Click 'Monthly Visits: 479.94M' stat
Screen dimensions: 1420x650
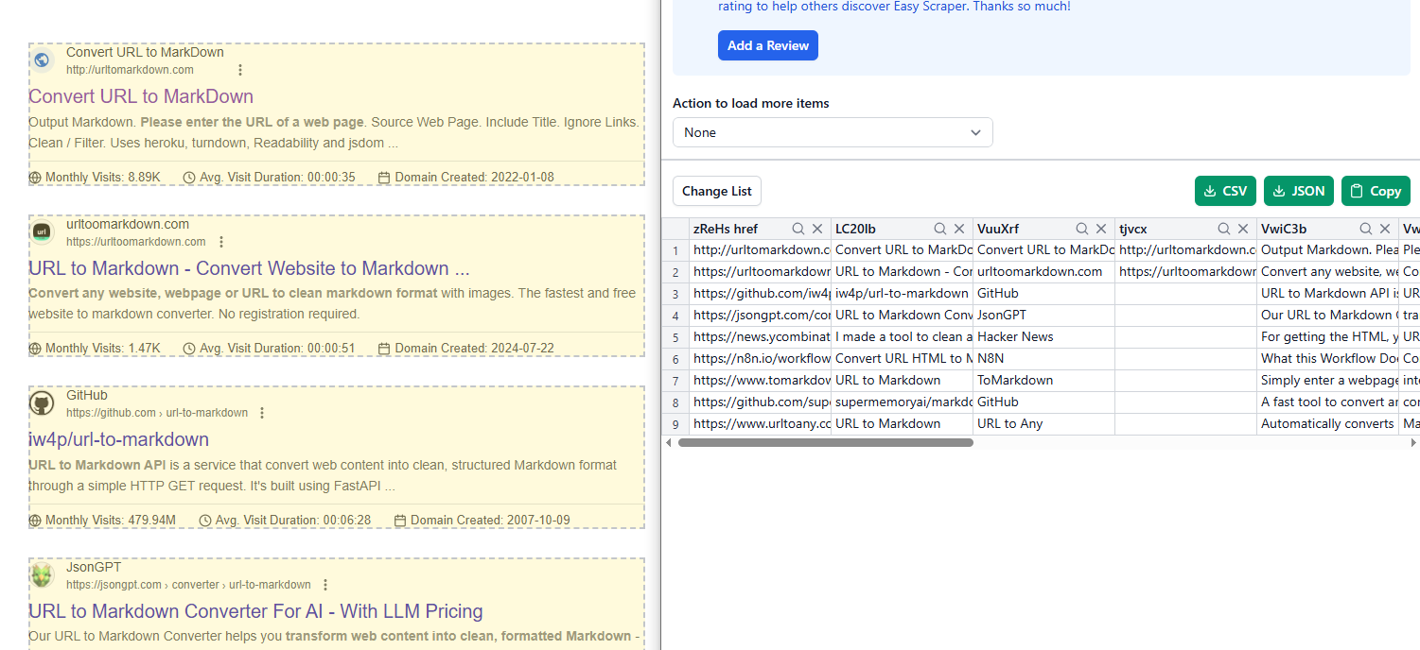point(102,520)
